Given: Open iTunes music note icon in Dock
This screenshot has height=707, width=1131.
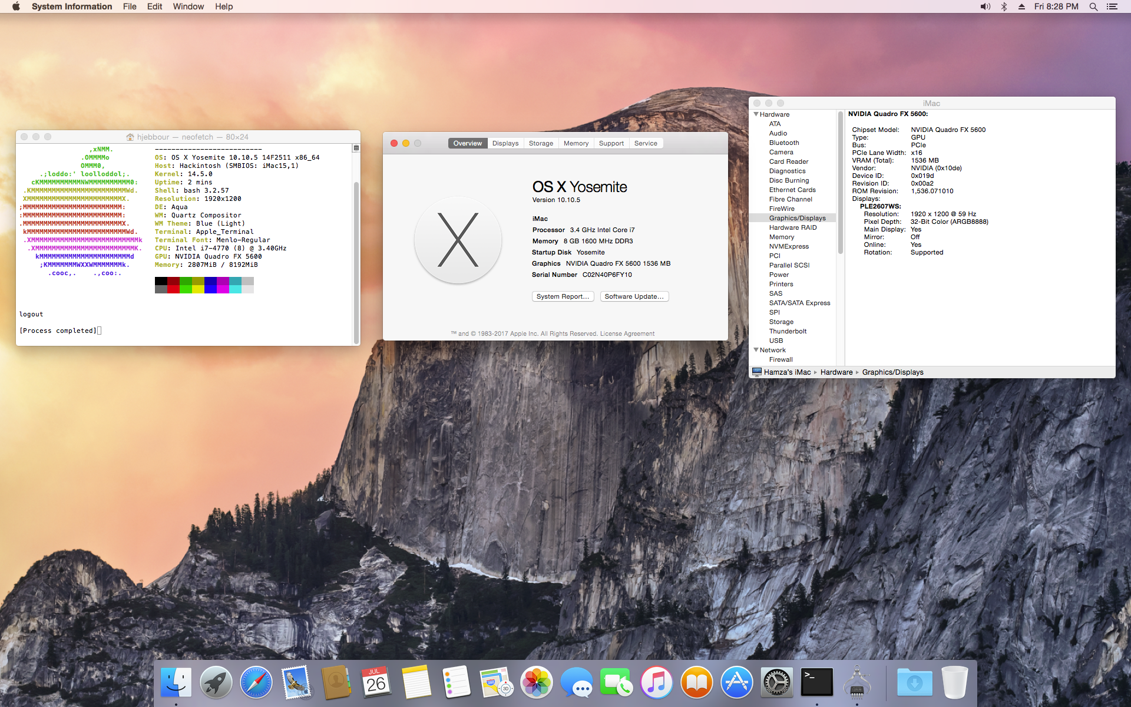Looking at the screenshot, I should [x=657, y=683].
